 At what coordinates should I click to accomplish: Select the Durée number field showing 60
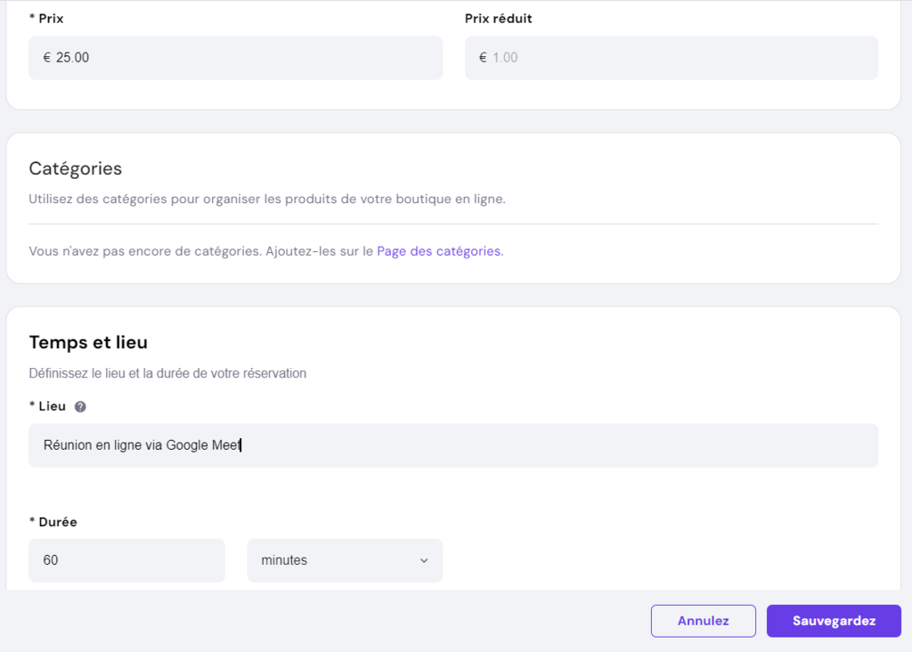[126, 560]
